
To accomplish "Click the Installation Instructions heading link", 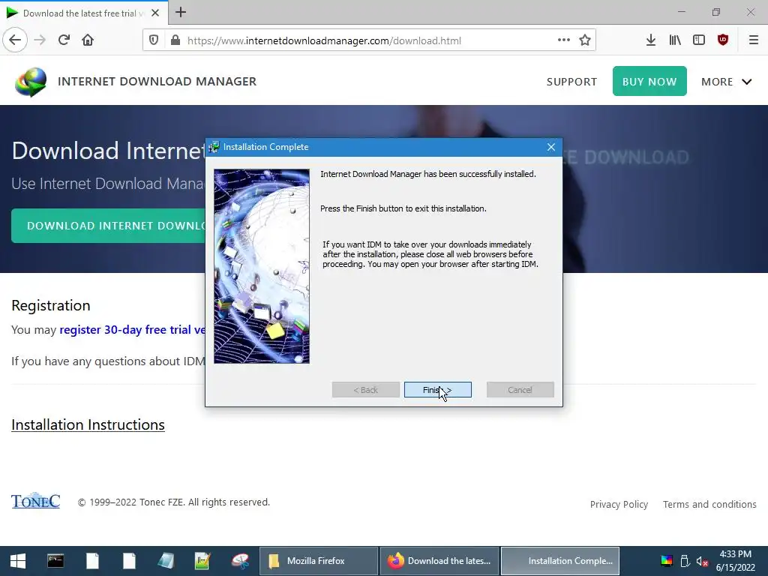I will coord(88,424).
